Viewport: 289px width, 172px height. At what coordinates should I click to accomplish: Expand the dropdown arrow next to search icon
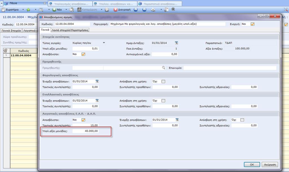49,10
